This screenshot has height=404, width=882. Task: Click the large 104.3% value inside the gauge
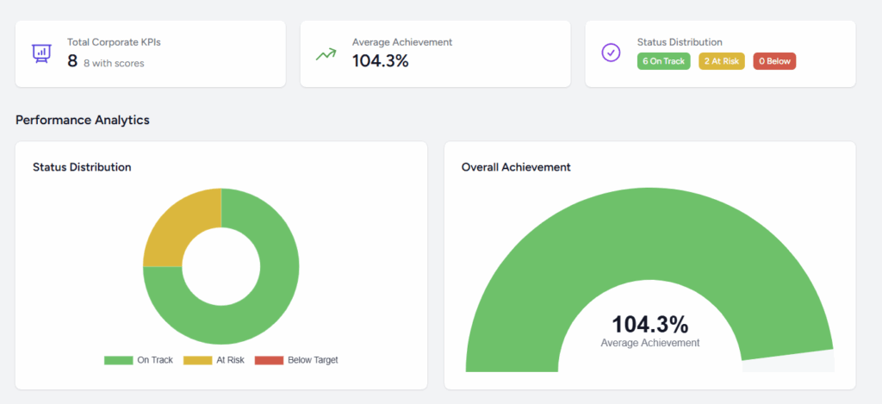[x=649, y=325]
